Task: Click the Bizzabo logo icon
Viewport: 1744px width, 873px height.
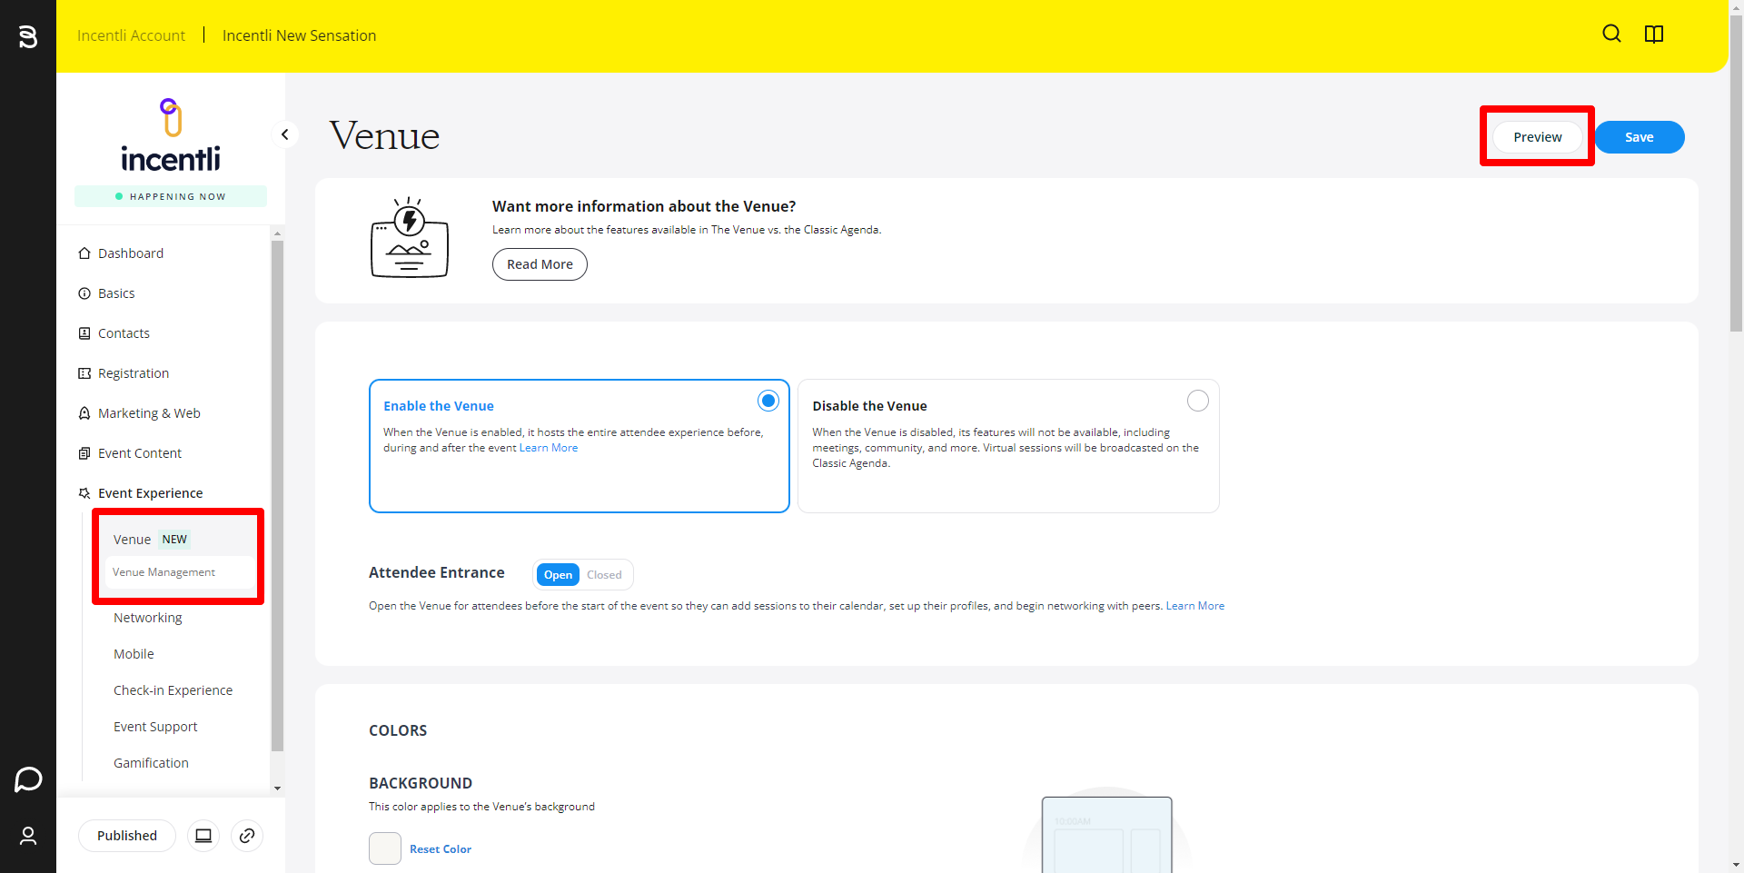Action: (x=28, y=36)
